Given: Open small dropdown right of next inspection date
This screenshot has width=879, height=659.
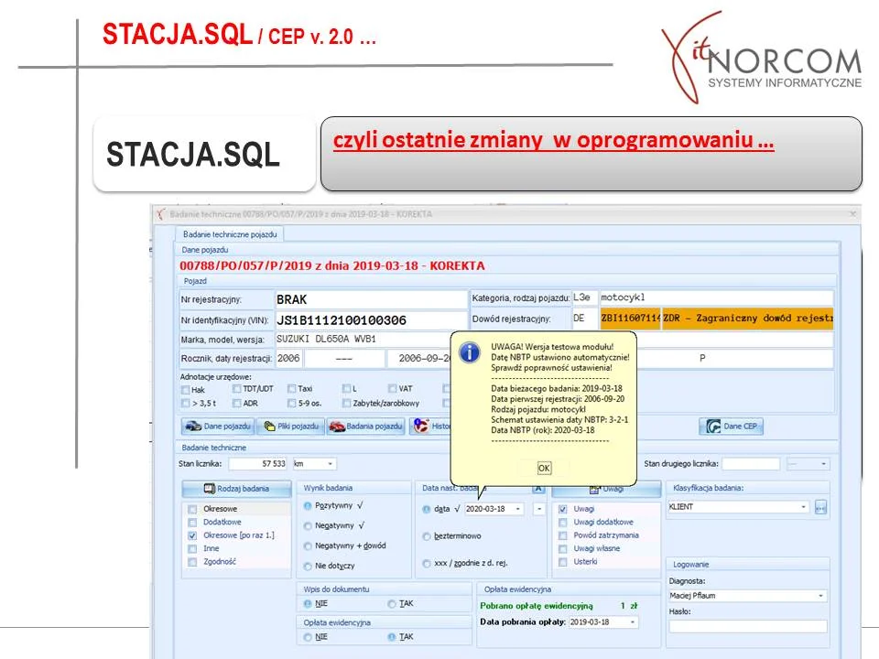Looking at the screenshot, I should (x=538, y=510).
